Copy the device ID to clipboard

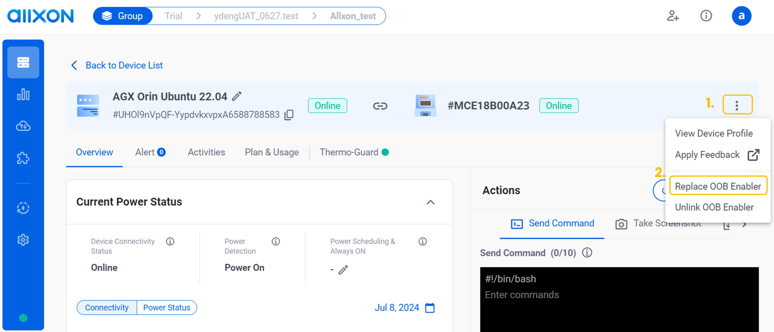coord(289,115)
